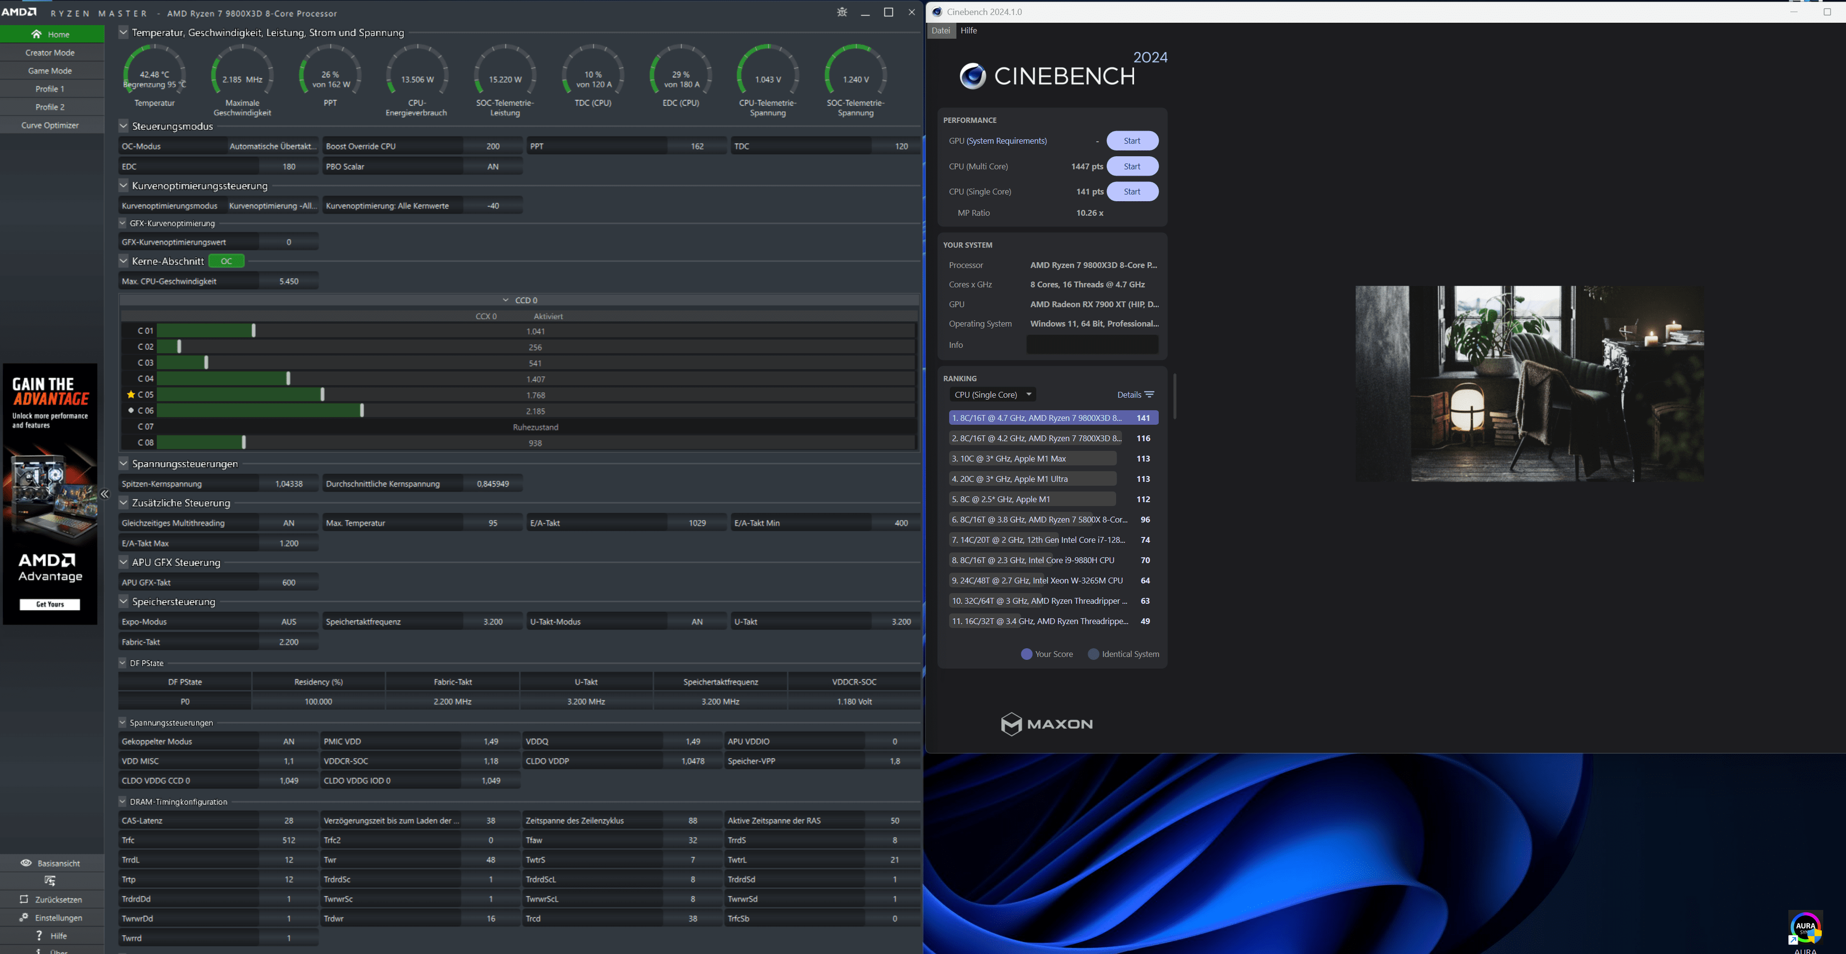This screenshot has width=1846, height=954.
Task: Collapse sidebar with the double-chevron icon
Action: tap(105, 494)
